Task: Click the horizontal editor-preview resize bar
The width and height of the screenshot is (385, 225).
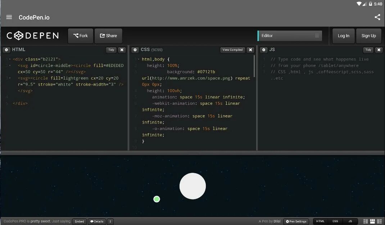Action: coord(192,153)
